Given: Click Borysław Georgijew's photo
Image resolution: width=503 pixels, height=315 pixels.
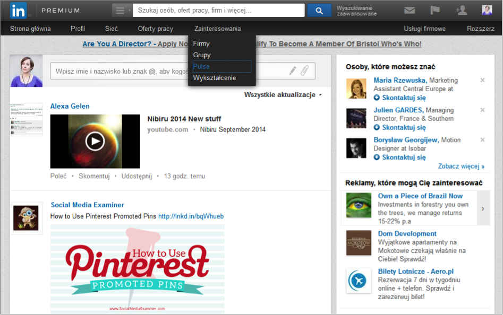Looking at the screenshot, I should [x=356, y=148].
